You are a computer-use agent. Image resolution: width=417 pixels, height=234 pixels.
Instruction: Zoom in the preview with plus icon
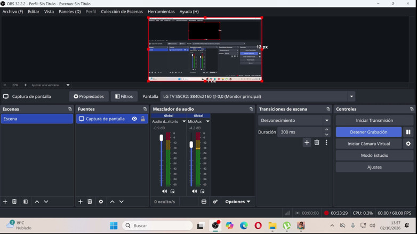tap(26, 85)
